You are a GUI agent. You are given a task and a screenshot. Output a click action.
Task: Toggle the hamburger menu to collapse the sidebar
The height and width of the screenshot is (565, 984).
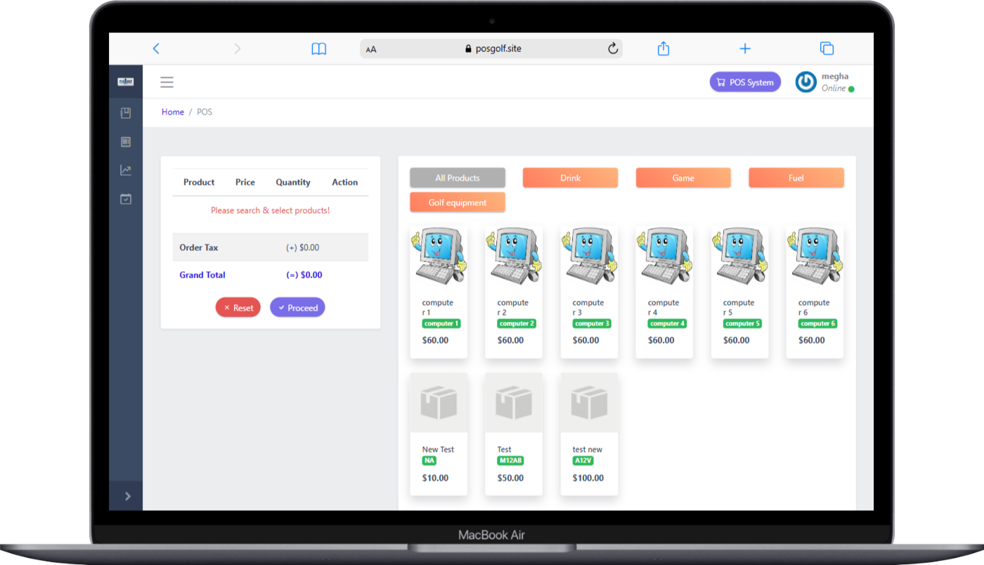click(x=167, y=82)
